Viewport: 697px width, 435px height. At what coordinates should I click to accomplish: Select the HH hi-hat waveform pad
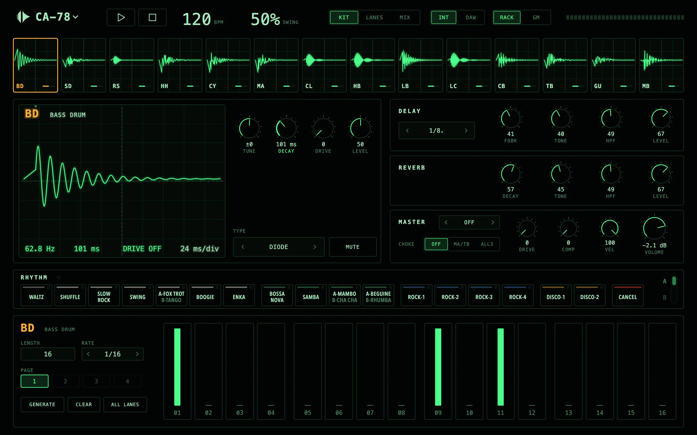point(180,65)
